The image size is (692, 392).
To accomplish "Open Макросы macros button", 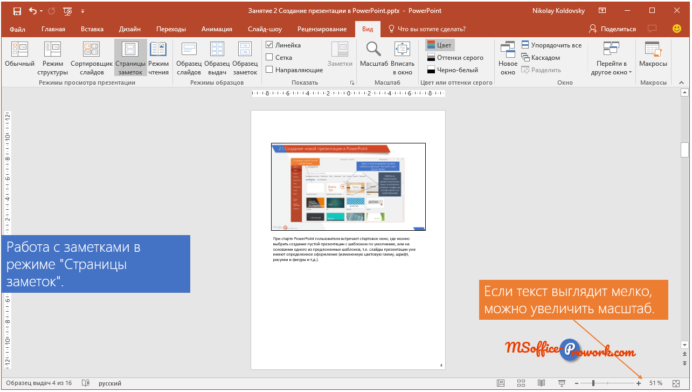I will coord(653,54).
